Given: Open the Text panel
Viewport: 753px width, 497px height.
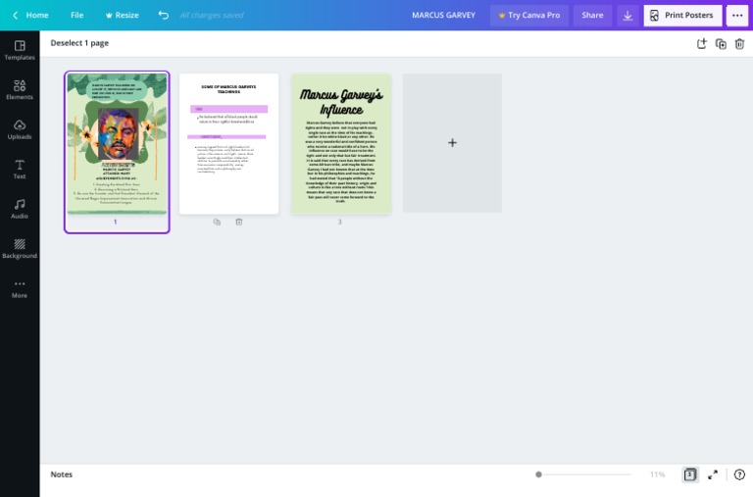Looking at the screenshot, I should point(20,170).
